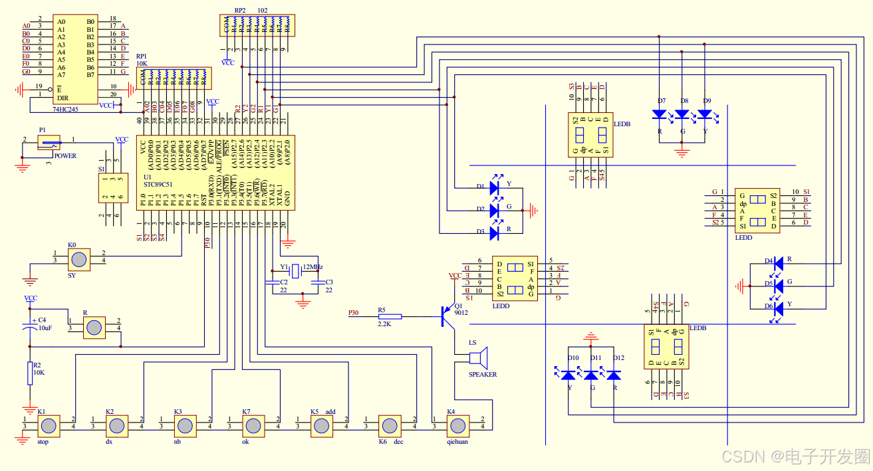Select the K0 push button symbol
This screenshot has height=471, width=873.
tap(78, 258)
